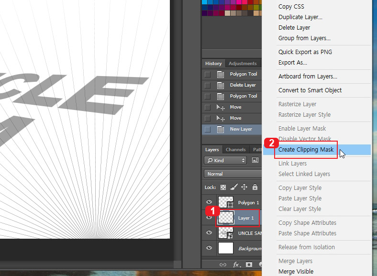
Task: Open the fx layer style button
Action: tap(237, 265)
